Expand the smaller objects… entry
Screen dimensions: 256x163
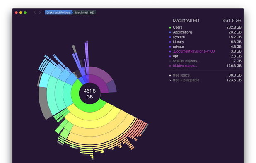click(205, 61)
